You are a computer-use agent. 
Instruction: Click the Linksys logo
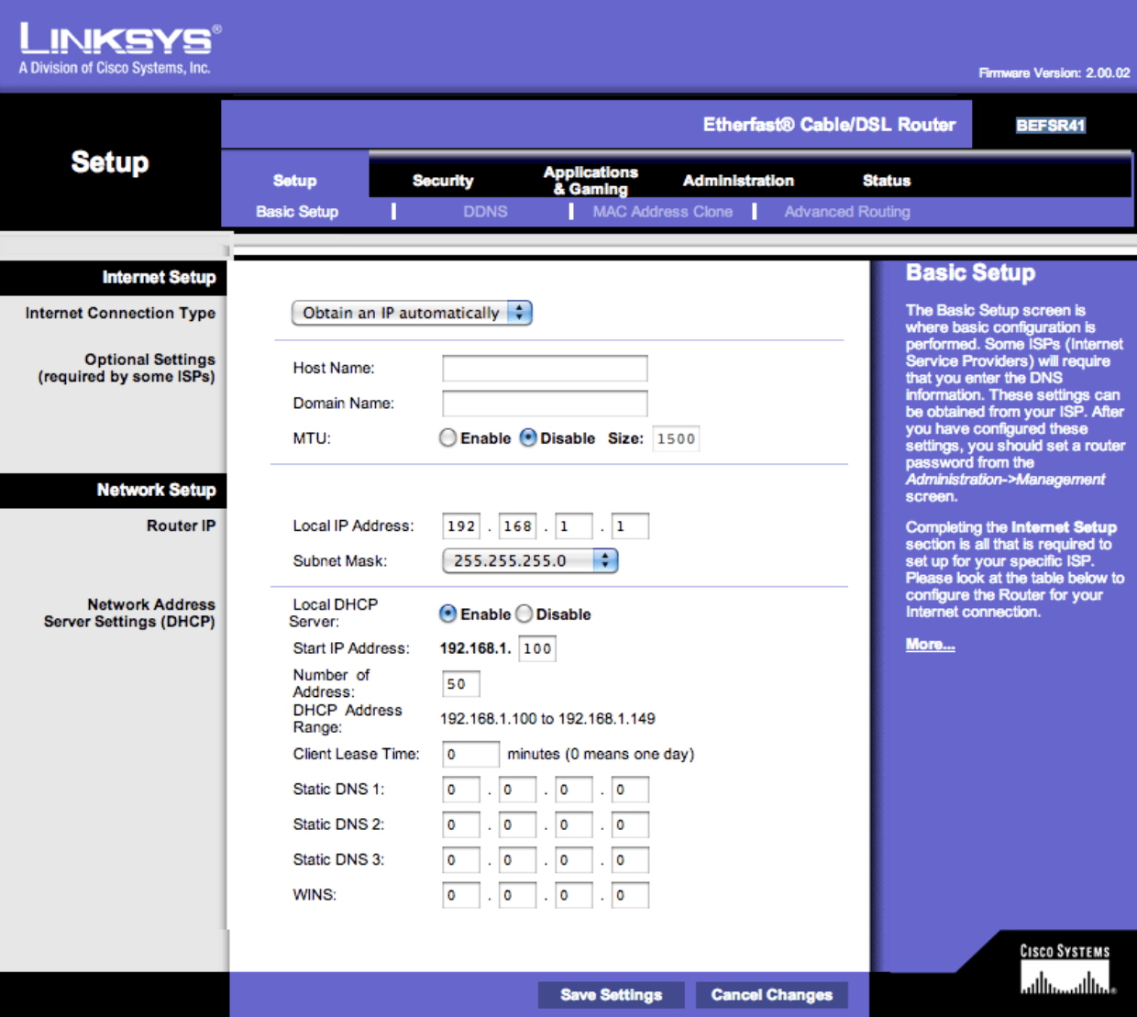(x=119, y=48)
